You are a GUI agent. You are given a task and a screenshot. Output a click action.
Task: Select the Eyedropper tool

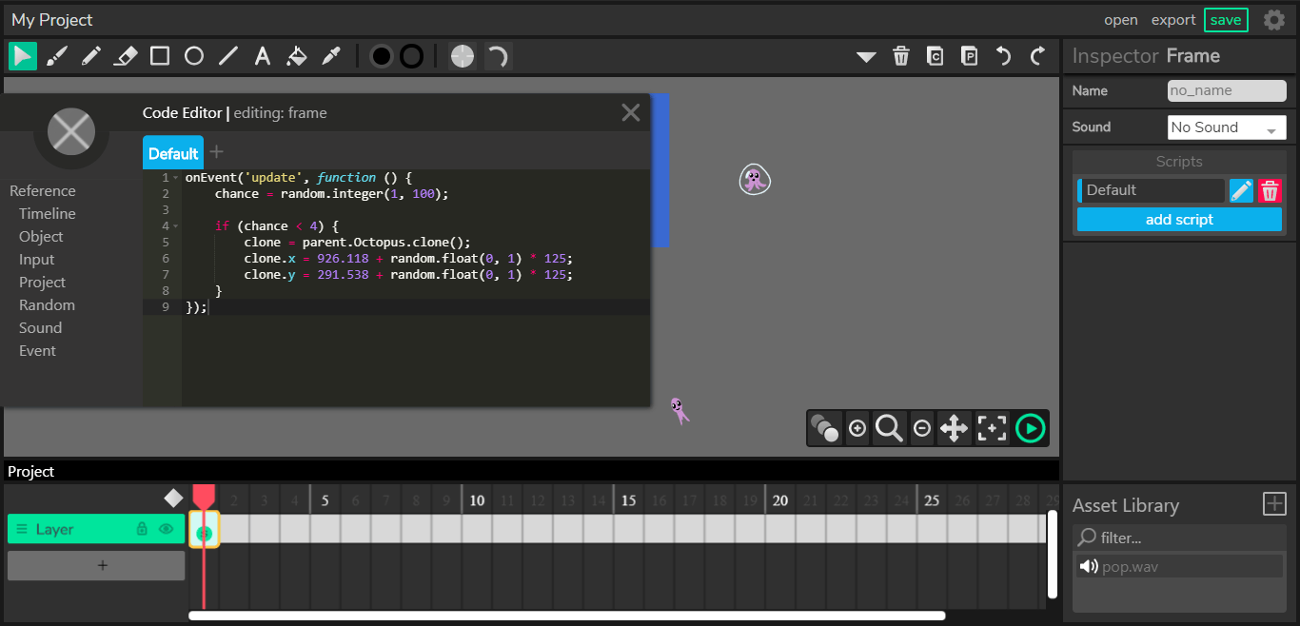331,56
